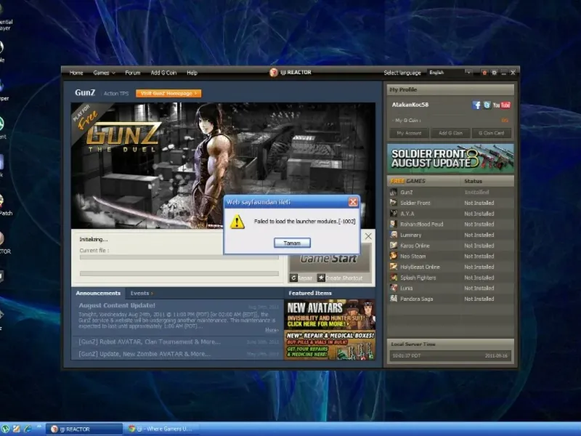Image resolution: width=581 pixels, height=436 pixels.
Task: Switch to ijji Where Gamers taskbar window
Action: [x=161, y=429]
